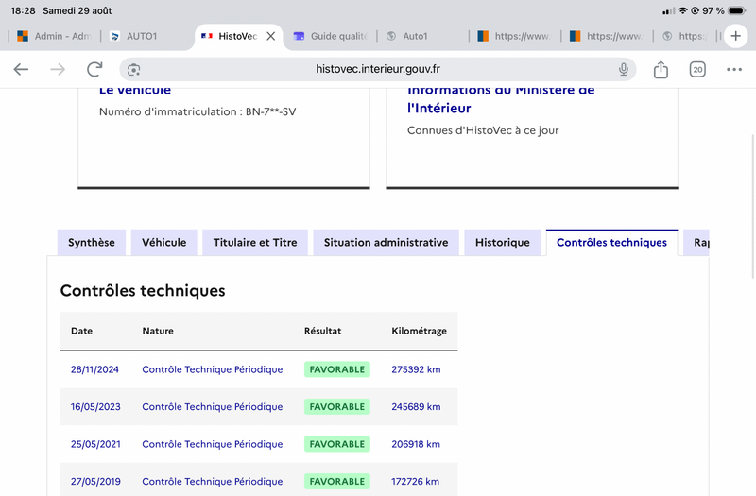Click the 275392 km mileage value
This screenshot has height=496, width=756.
[x=416, y=369]
